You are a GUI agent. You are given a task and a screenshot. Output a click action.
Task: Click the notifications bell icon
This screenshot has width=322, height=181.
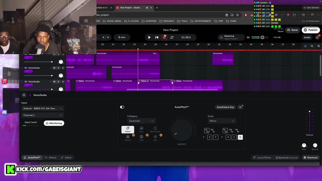[317, 37]
